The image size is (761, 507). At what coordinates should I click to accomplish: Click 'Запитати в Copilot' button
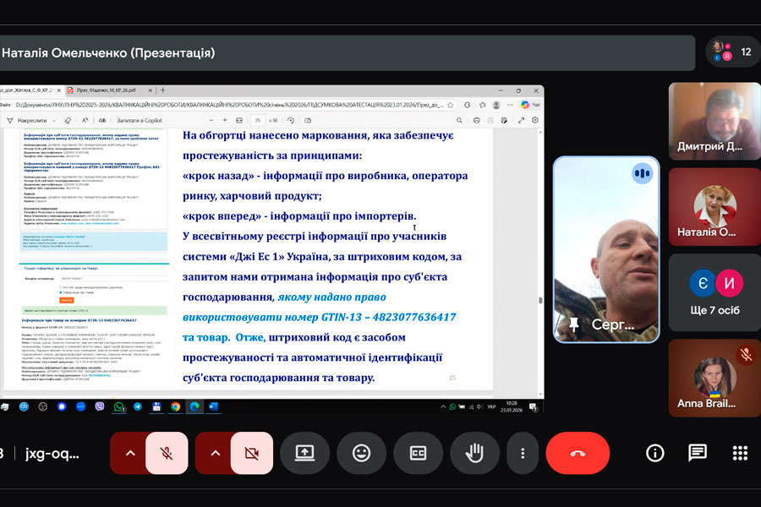tap(140, 120)
